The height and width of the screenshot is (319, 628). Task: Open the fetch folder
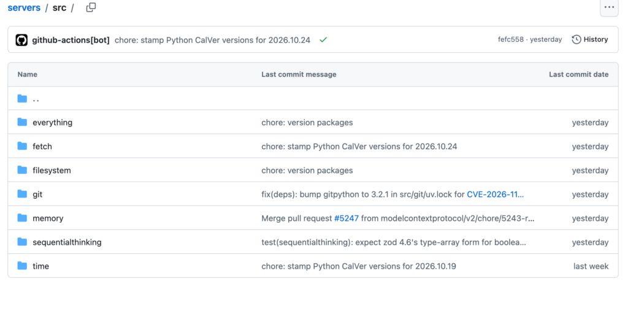42,146
